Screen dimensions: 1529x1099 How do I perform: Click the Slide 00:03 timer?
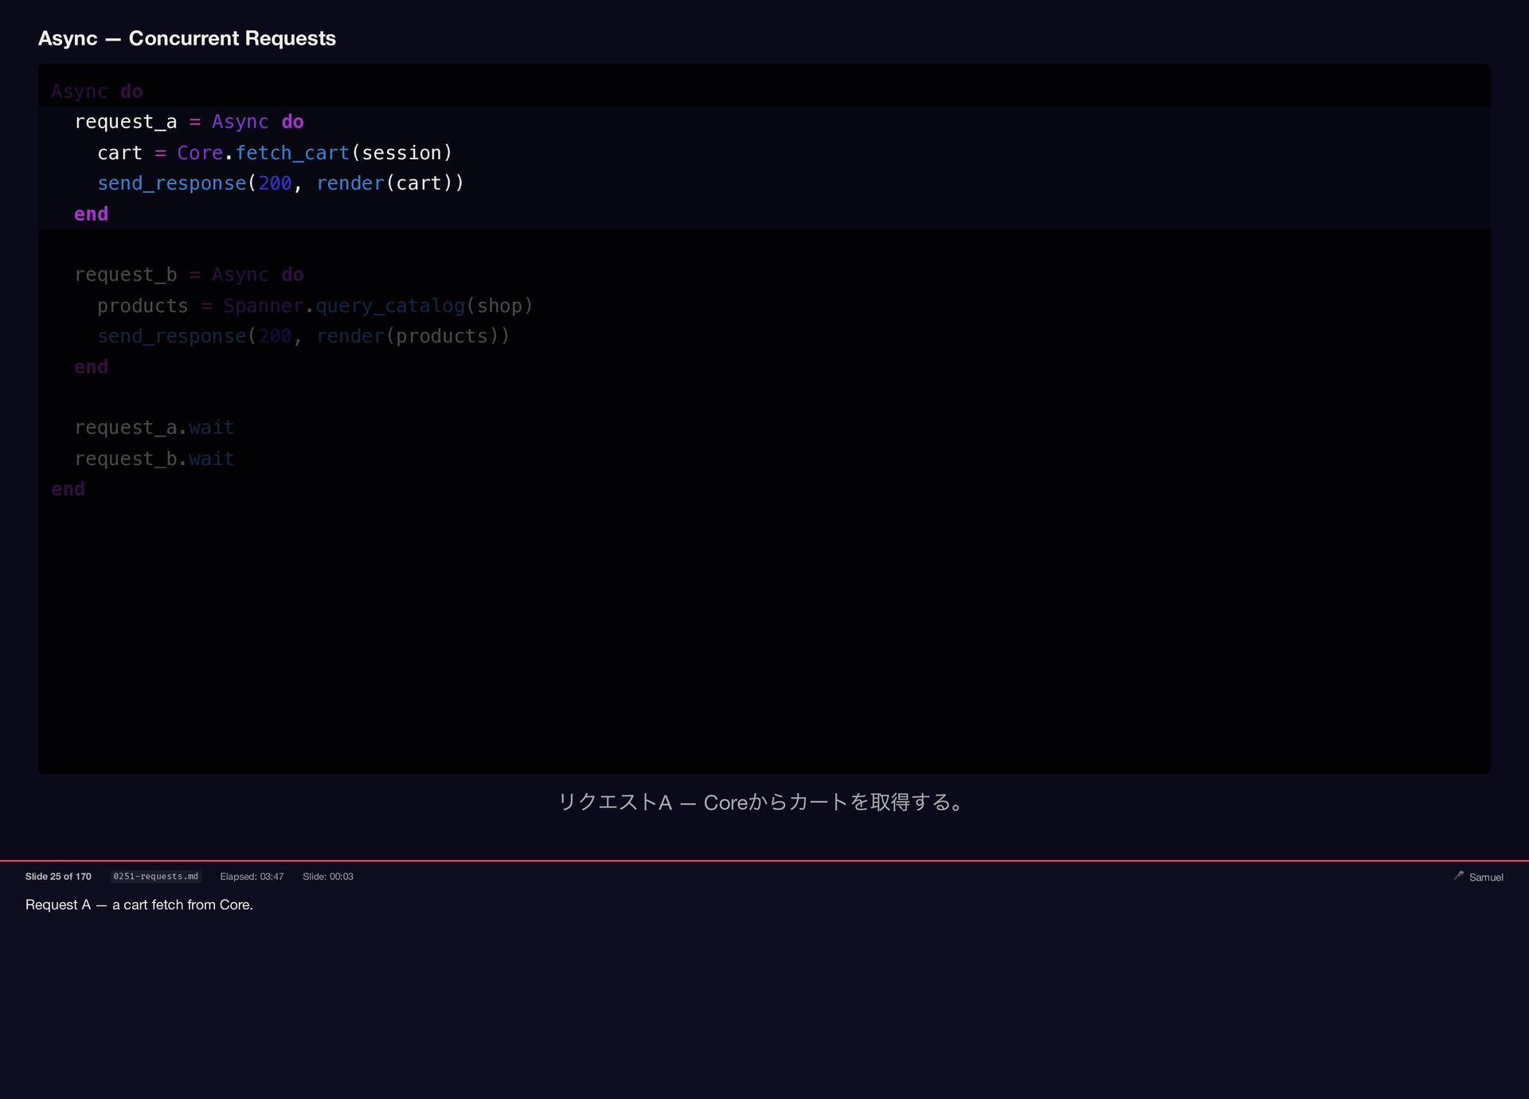327,876
